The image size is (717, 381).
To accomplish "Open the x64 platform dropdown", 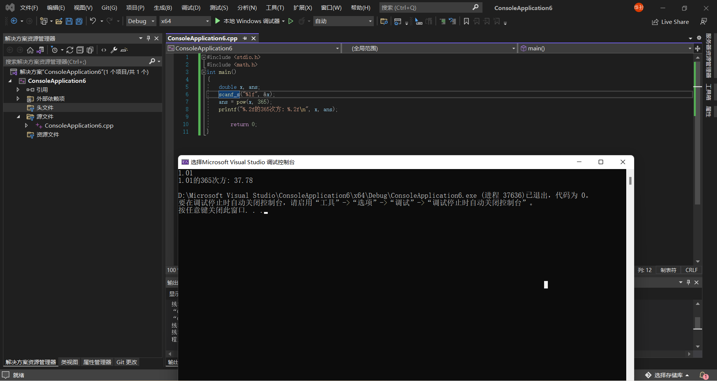I will 185,21.
